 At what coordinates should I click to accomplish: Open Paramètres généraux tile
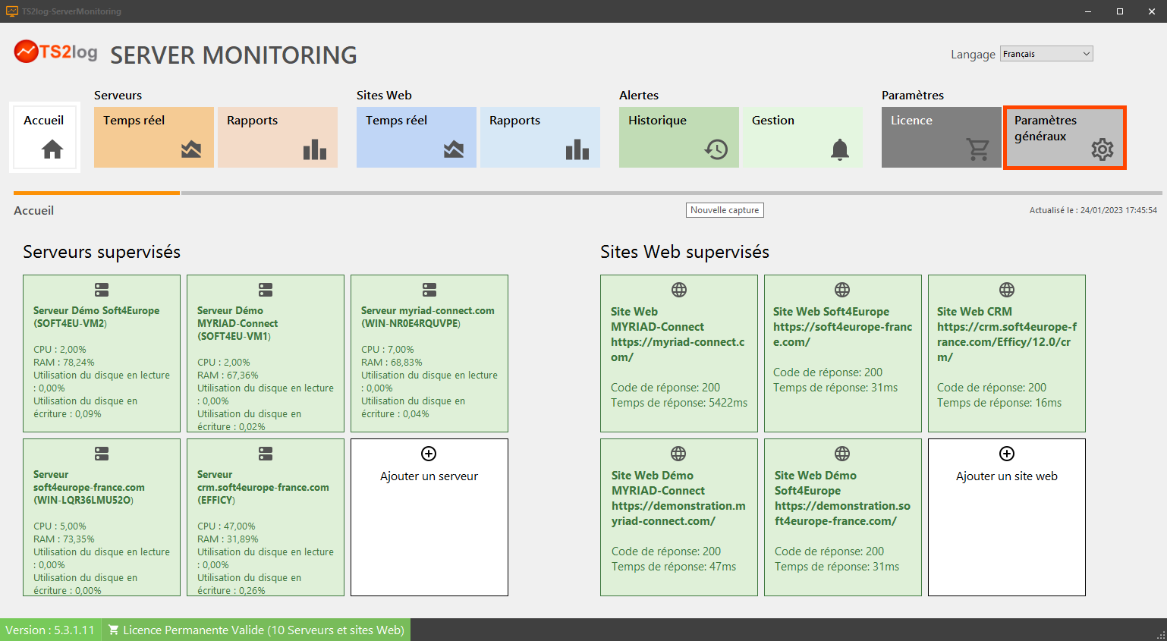pyautogui.click(x=1065, y=137)
